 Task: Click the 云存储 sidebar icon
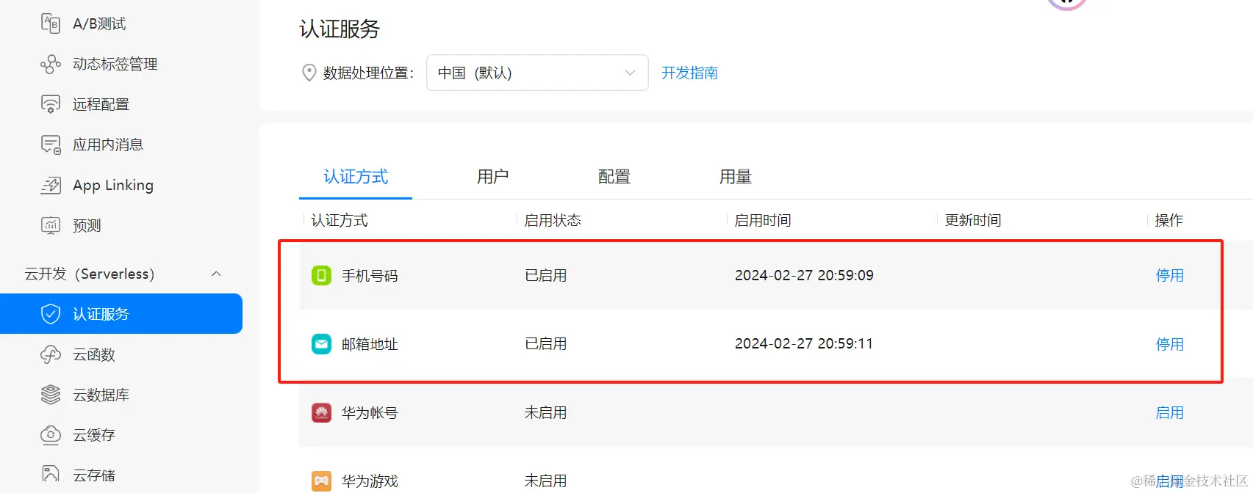51,475
